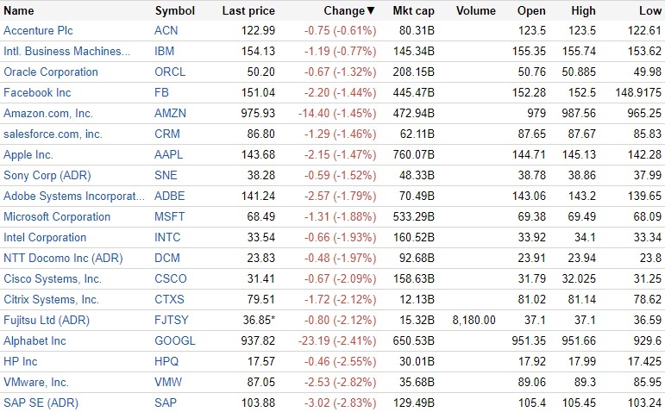The image size is (665, 412).
Task: Sort by the Symbol column header
Action: tap(174, 11)
